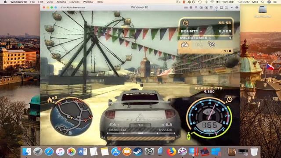Open the Help menu
This screenshot has height=158, width=281.
point(100,2)
